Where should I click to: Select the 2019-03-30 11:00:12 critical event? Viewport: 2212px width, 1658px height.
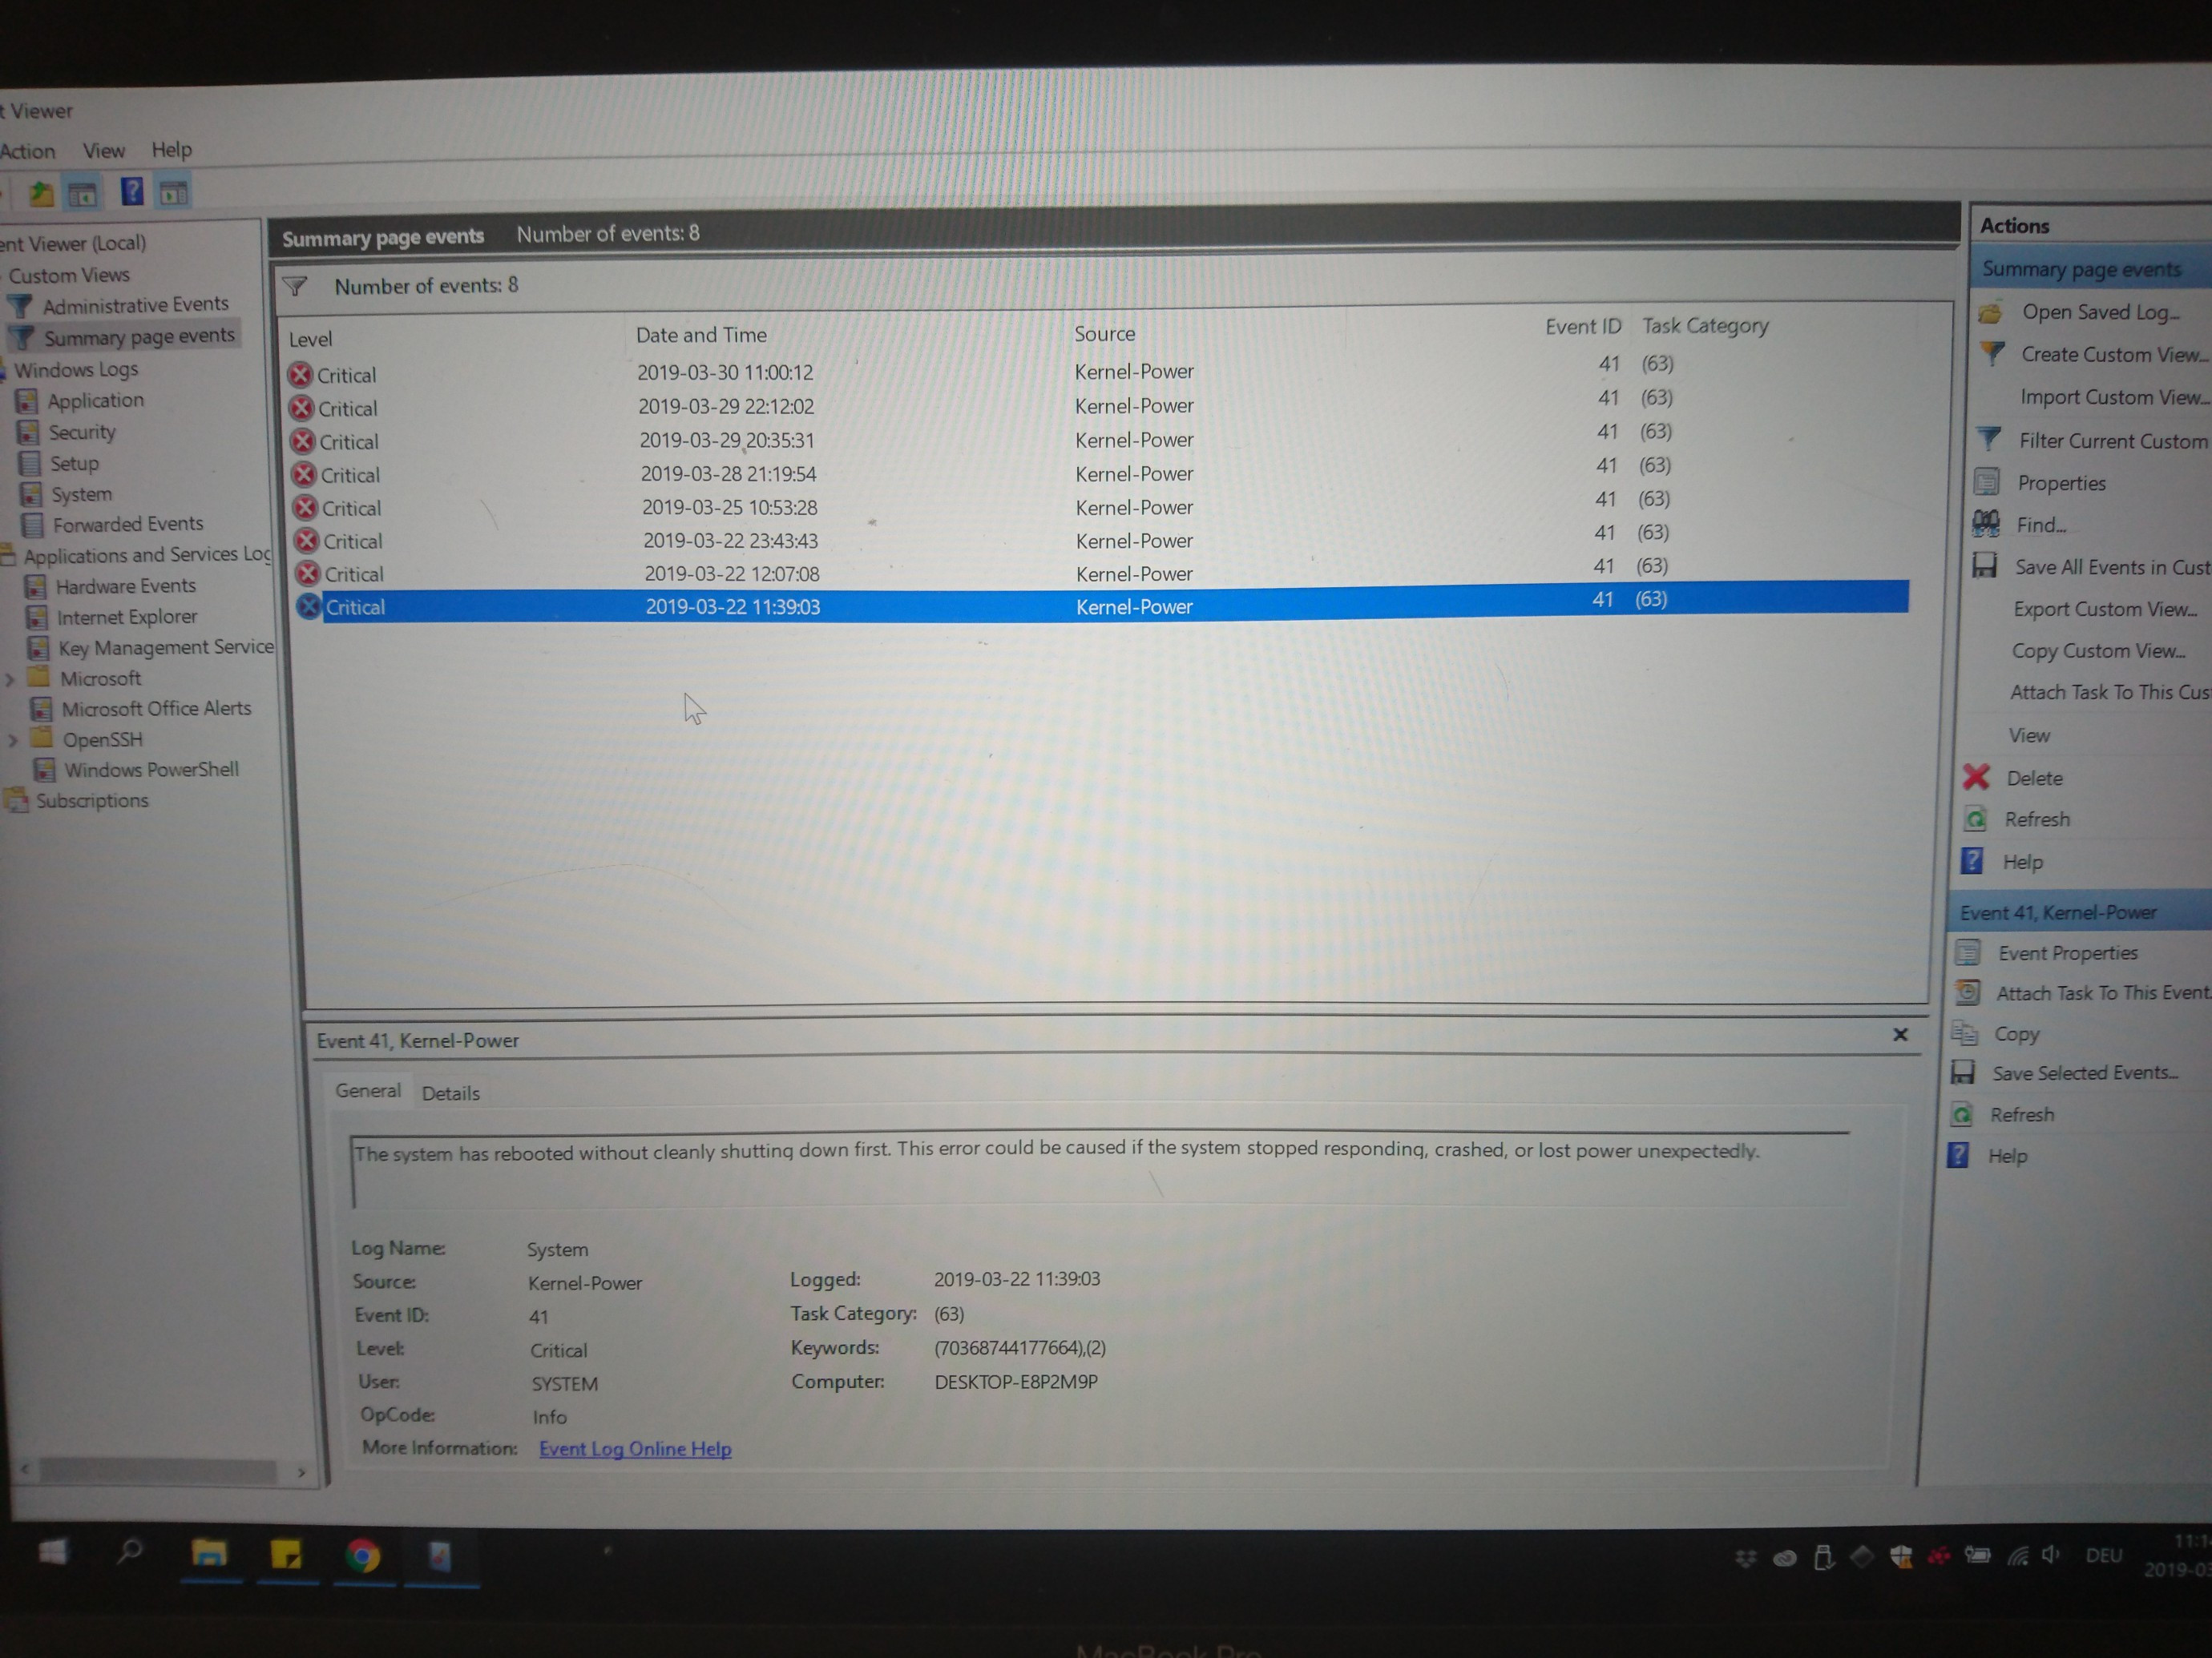(x=725, y=372)
